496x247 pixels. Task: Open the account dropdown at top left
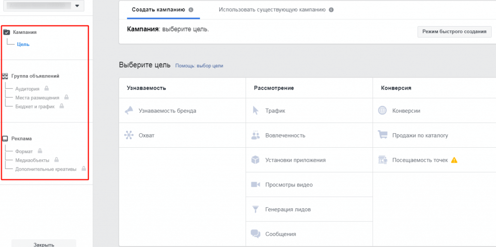click(x=44, y=6)
